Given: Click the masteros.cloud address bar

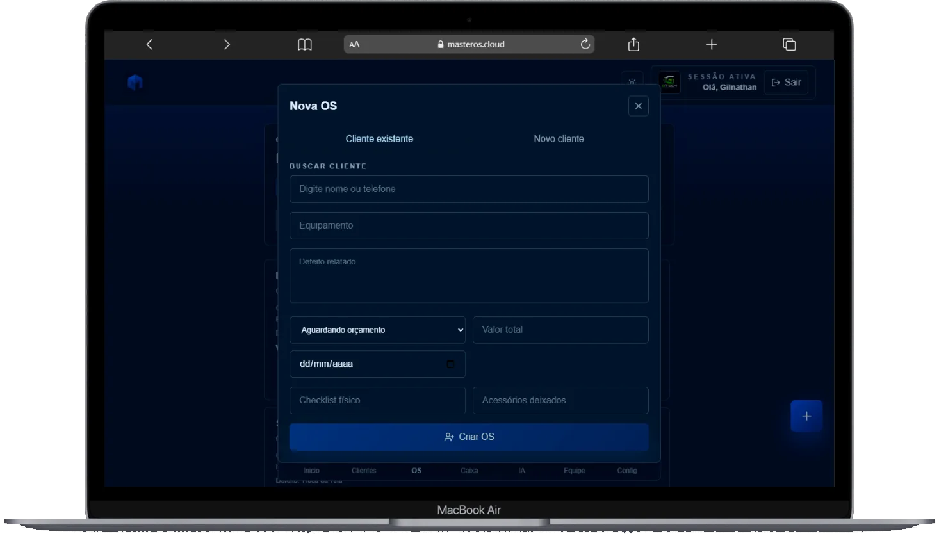Looking at the screenshot, I should (x=469, y=44).
